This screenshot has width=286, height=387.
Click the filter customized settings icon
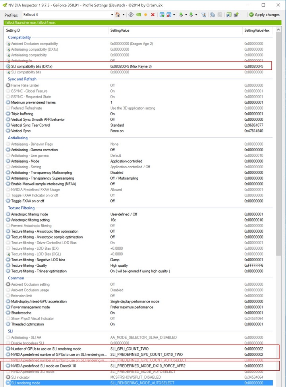pyautogui.click(x=204, y=15)
